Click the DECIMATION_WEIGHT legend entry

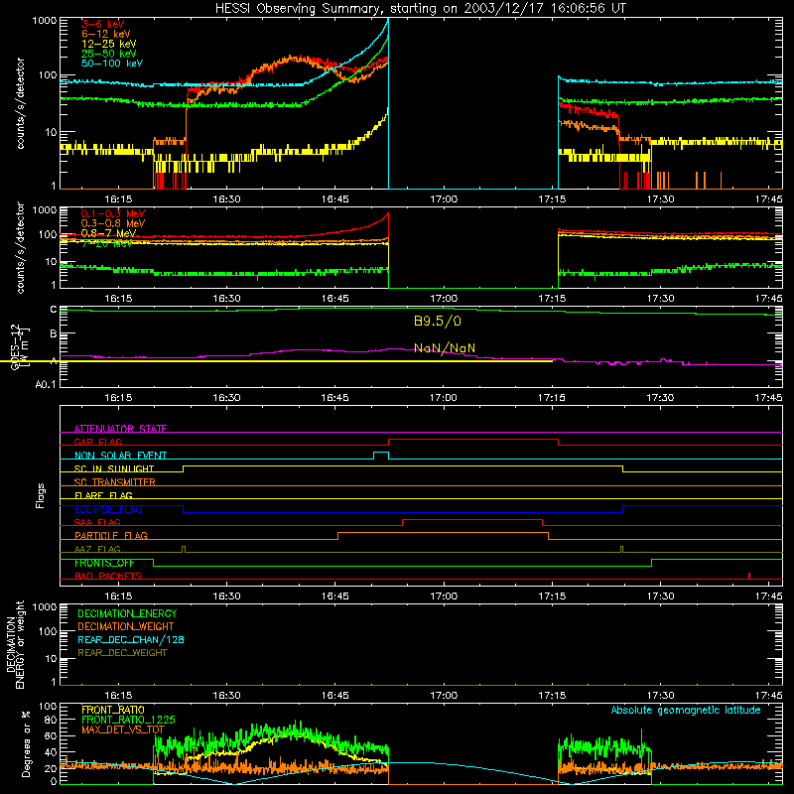coord(126,626)
